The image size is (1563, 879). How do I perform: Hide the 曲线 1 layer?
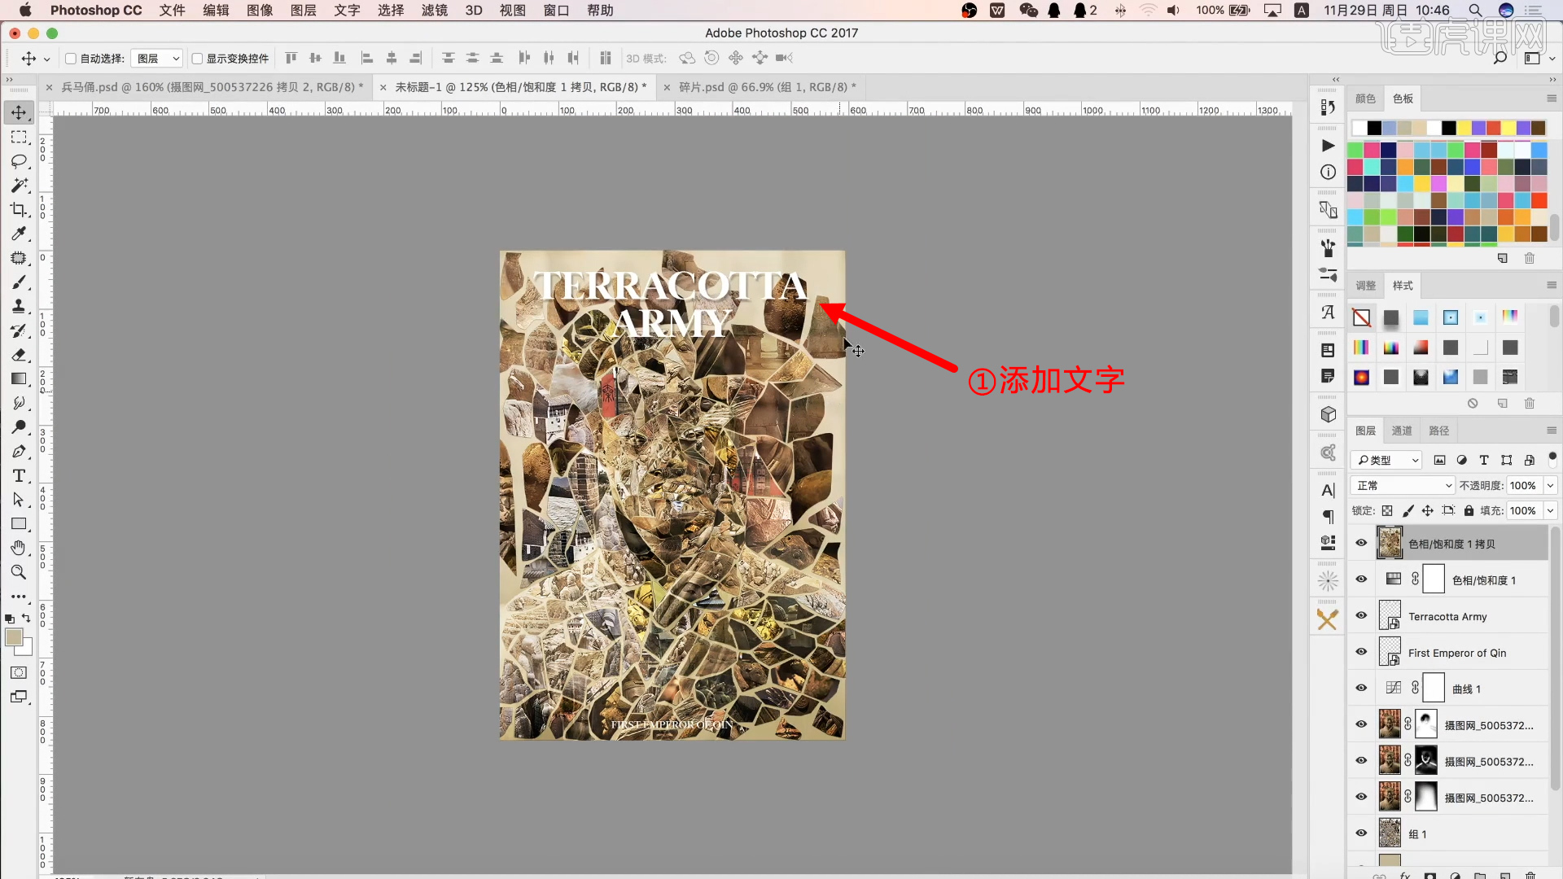pyautogui.click(x=1361, y=688)
